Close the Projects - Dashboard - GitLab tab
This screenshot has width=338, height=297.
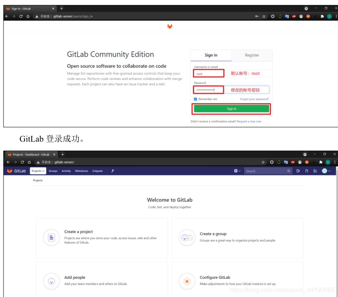[x=54, y=154]
